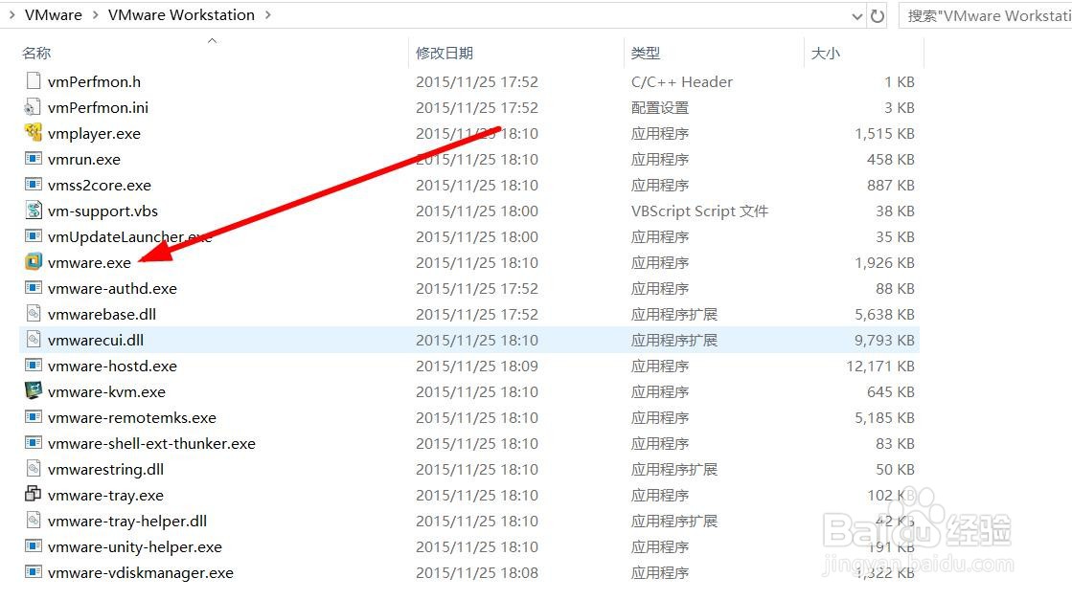Select the file name vmUpdateLauncher.exe
The width and height of the screenshot is (1072, 600).
tap(130, 237)
